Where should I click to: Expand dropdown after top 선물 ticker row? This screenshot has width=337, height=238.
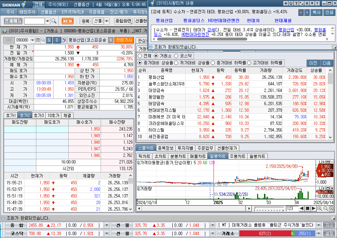[213, 225]
